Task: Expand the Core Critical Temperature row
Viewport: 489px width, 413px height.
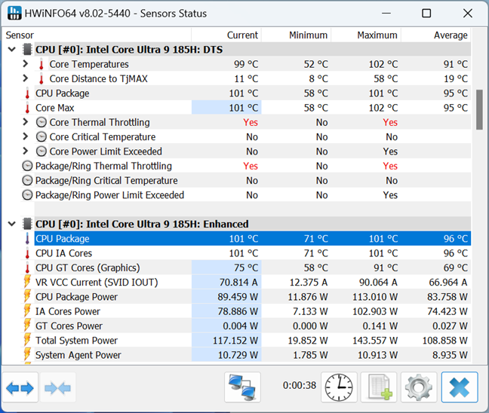Action: click(26, 136)
